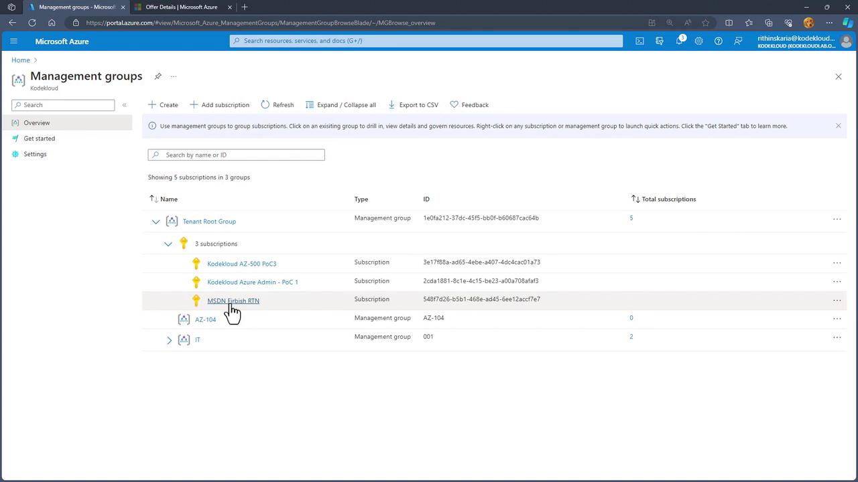The image size is (858, 482).
Task: Click the Search by name or ID field
Action: (x=236, y=155)
